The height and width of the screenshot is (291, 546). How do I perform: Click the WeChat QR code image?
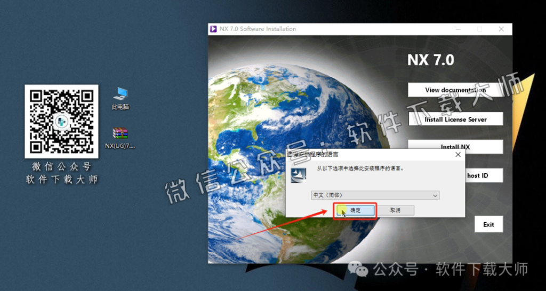(61, 121)
